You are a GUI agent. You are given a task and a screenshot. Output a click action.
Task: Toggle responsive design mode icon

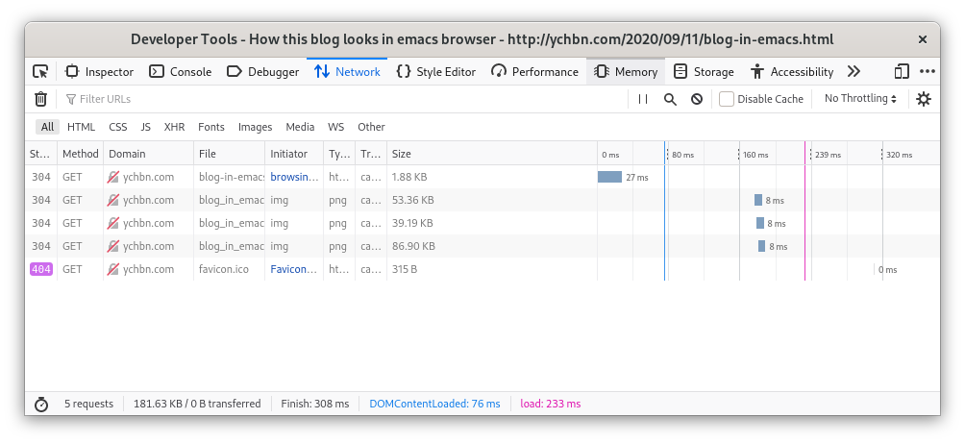pyautogui.click(x=901, y=71)
